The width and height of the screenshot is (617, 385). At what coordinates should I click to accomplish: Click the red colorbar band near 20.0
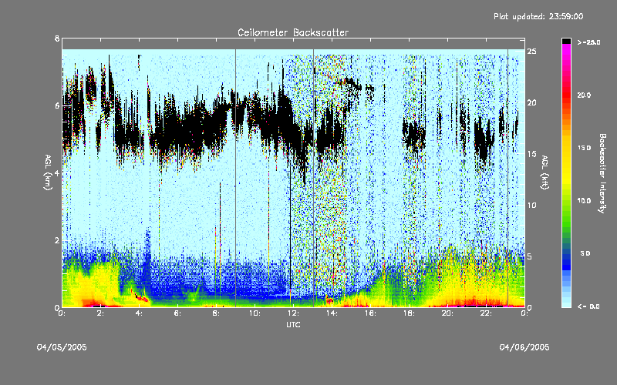[566, 95]
